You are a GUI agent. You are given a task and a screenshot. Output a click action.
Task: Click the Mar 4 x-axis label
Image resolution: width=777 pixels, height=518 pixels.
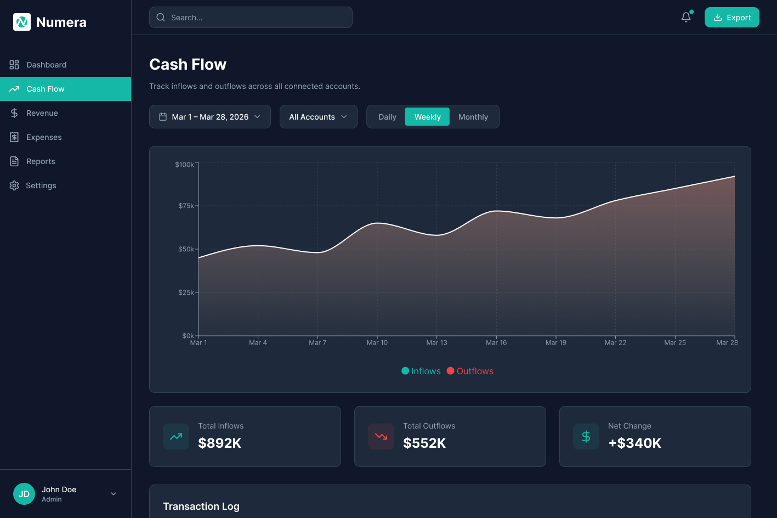click(258, 342)
